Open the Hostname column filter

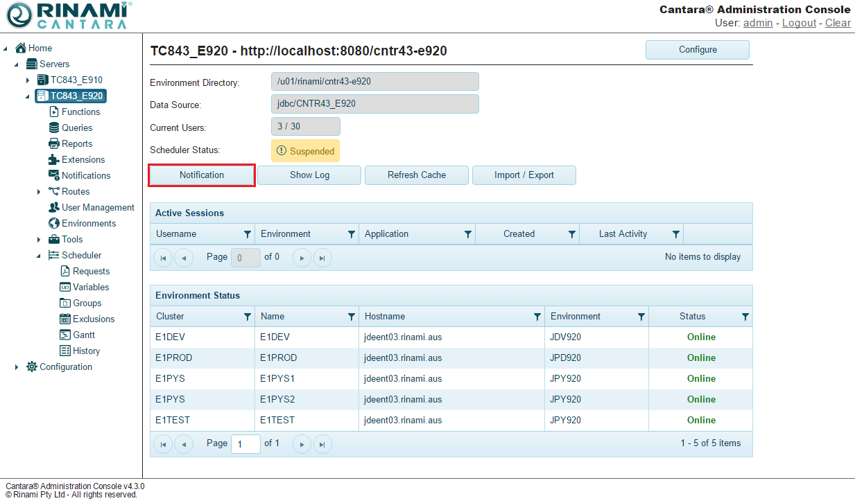pyautogui.click(x=537, y=317)
